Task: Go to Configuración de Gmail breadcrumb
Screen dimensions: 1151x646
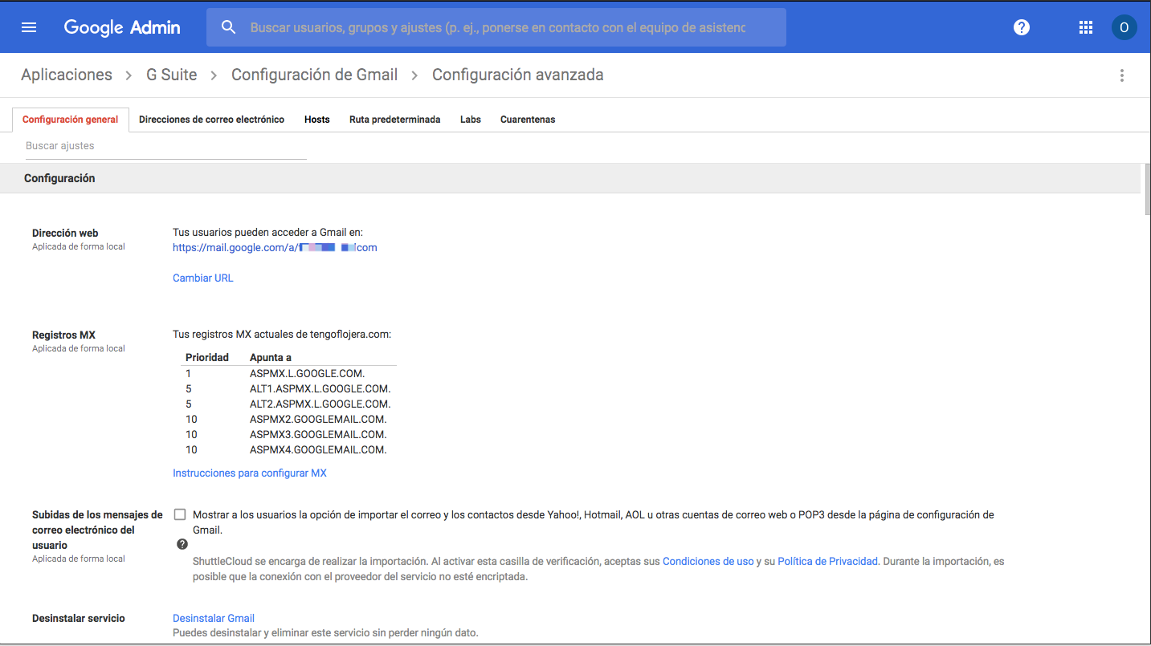Action: (315, 75)
